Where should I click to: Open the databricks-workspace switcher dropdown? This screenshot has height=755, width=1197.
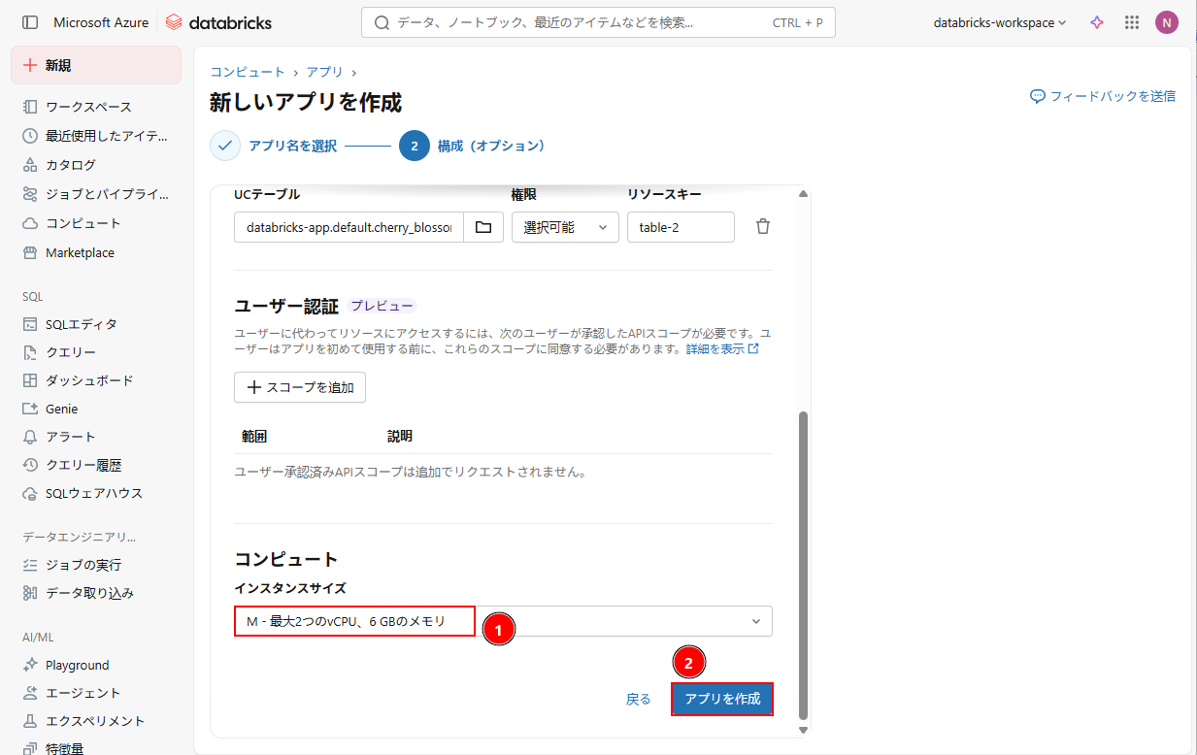(x=999, y=22)
